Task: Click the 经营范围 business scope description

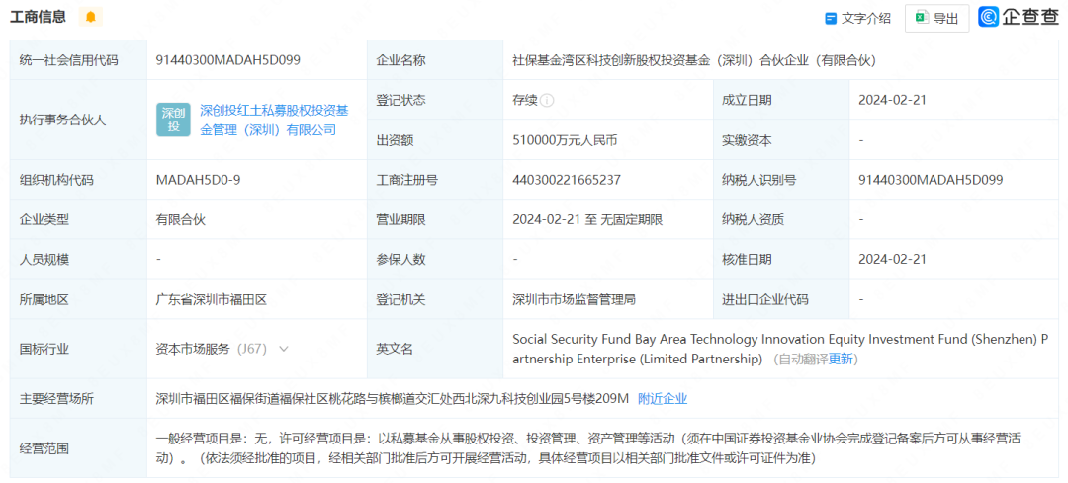Action: [588, 447]
